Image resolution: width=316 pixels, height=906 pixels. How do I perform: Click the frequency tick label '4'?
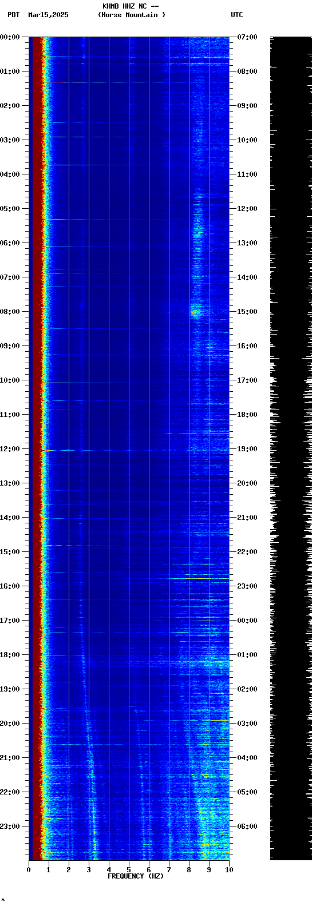(109, 870)
